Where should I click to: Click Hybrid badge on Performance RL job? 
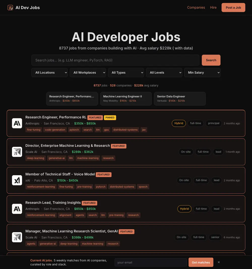(x=179, y=123)
